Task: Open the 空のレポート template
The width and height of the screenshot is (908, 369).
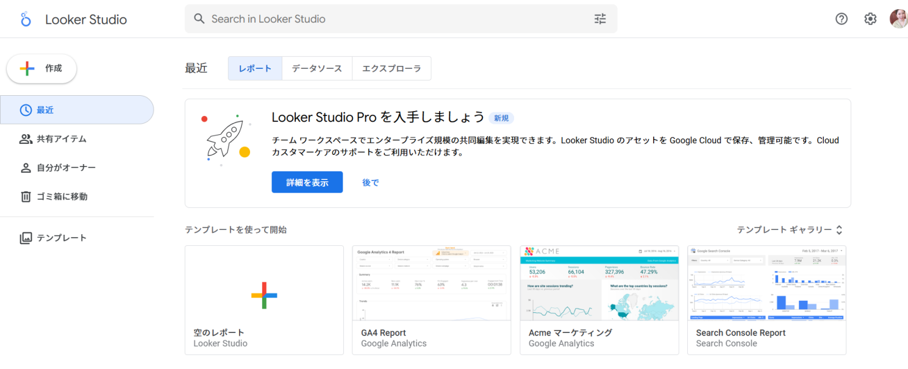Action: coord(264,299)
